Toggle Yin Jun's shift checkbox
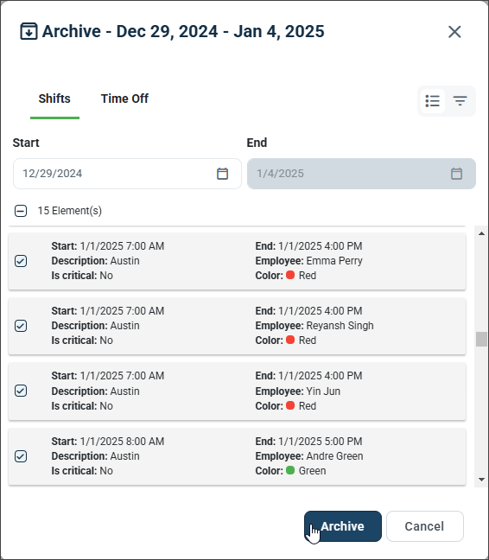489x560 pixels. [x=21, y=391]
